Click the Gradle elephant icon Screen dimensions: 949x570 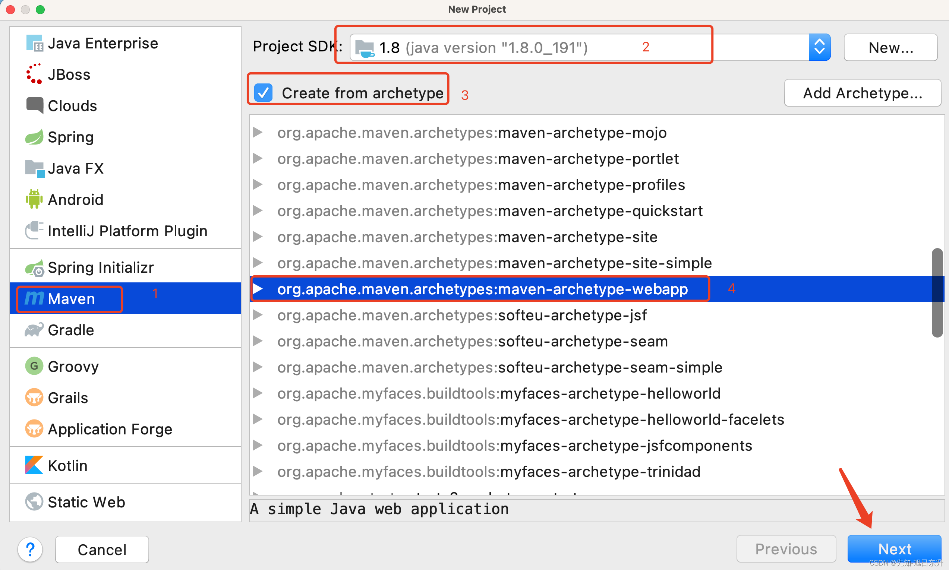34,330
